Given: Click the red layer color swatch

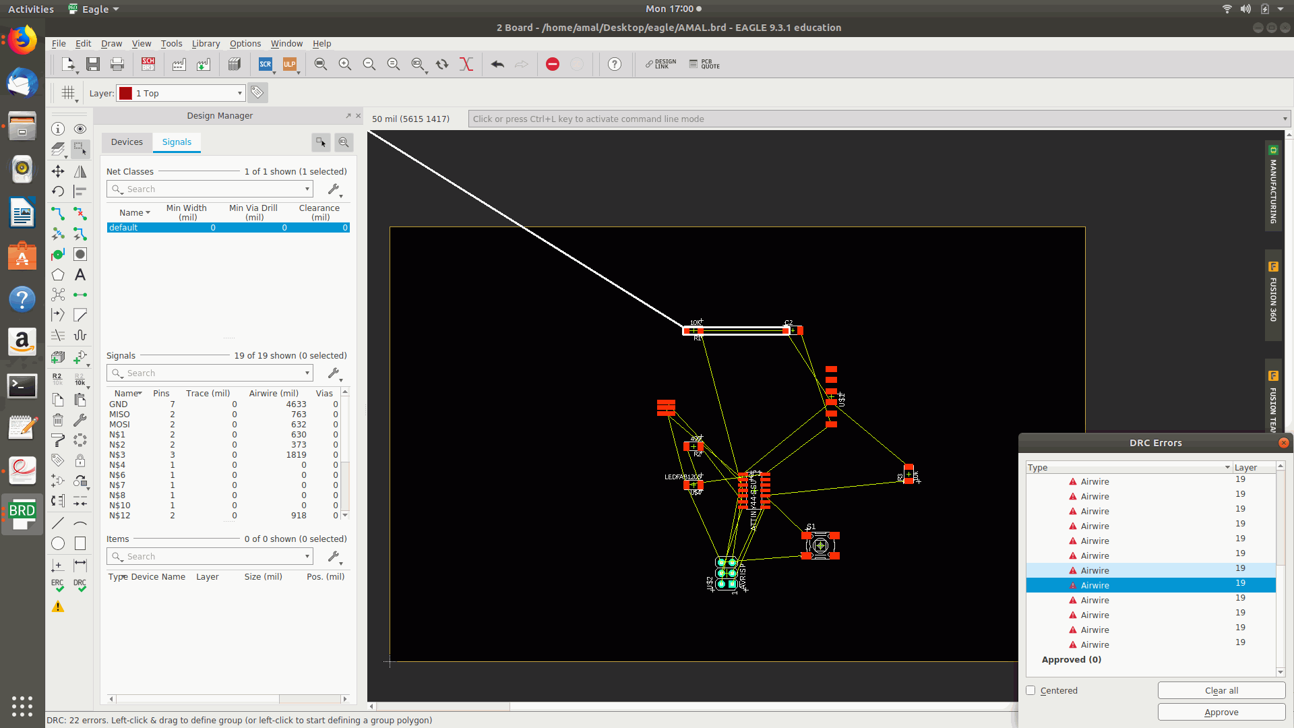Looking at the screenshot, I should coord(125,93).
